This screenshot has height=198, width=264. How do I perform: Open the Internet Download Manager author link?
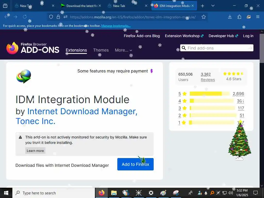82,111
